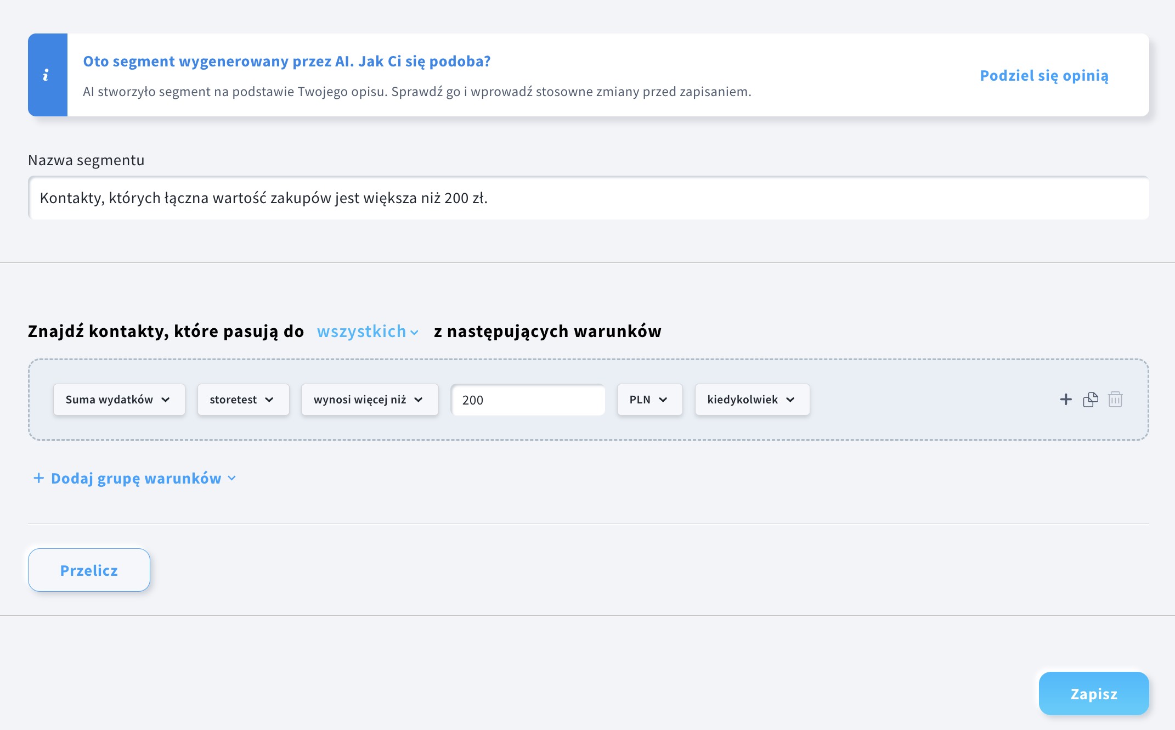Add a new condition with the plus icon
Image resolution: width=1175 pixels, height=730 pixels.
coord(1065,400)
